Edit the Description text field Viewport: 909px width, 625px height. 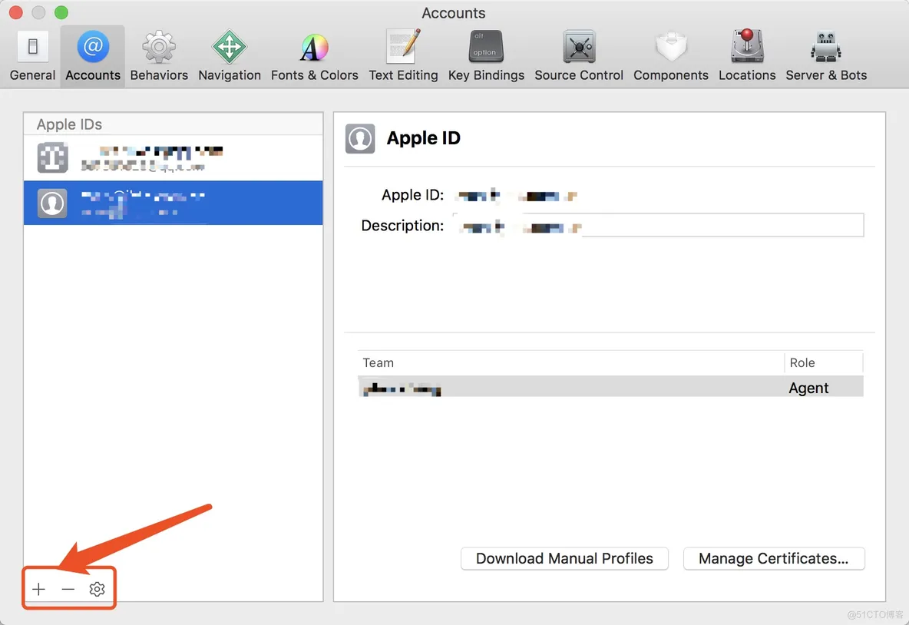point(658,226)
